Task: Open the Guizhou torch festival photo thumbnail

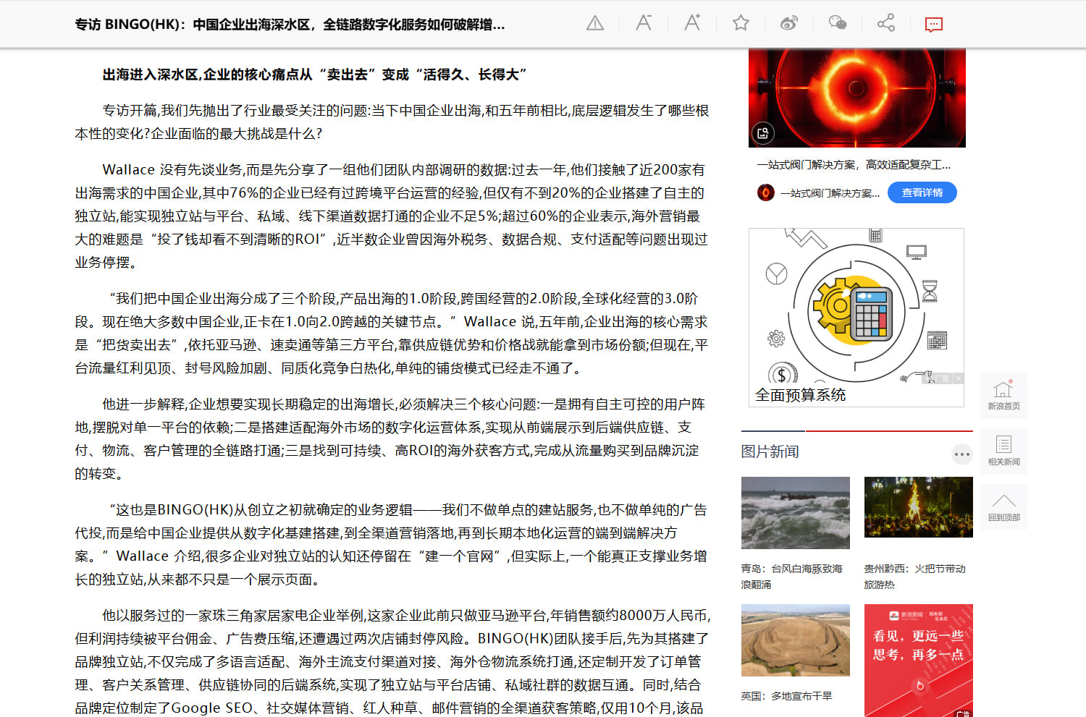Action: click(x=918, y=507)
